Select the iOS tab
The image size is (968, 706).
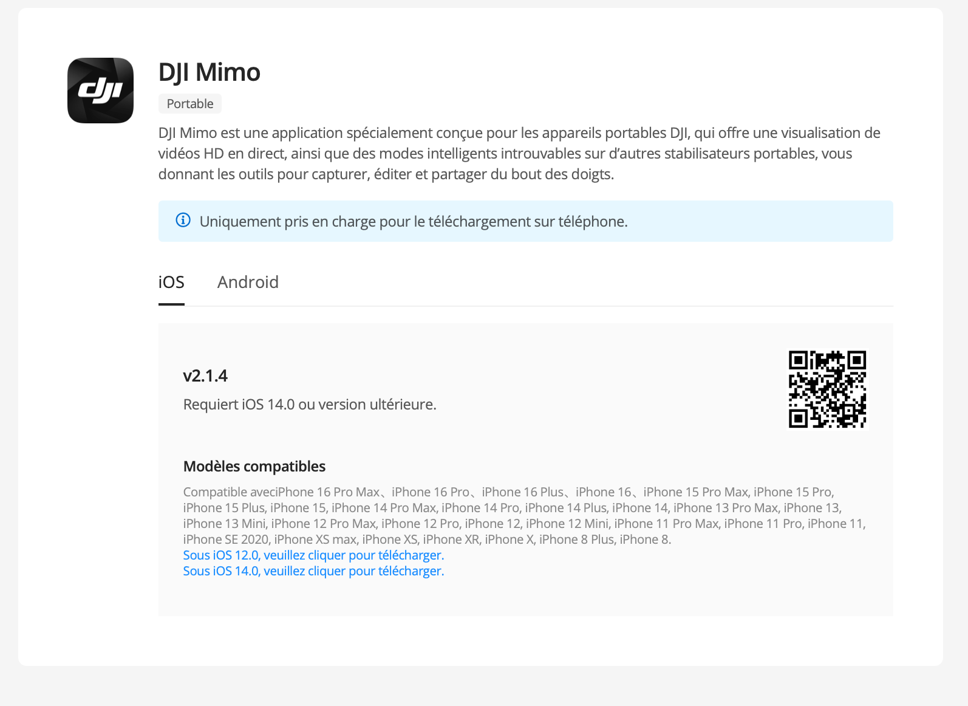171,283
